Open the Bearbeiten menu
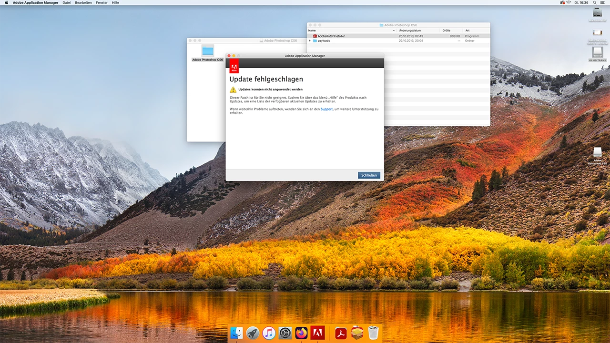The width and height of the screenshot is (610, 343). click(83, 3)
